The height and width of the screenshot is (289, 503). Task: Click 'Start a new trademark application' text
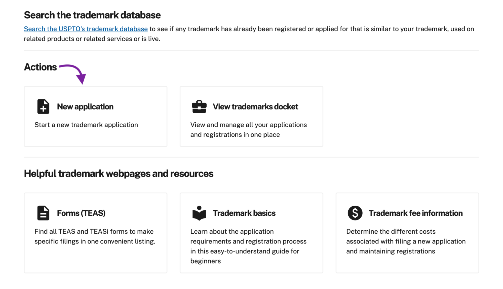tap(86, 125)
